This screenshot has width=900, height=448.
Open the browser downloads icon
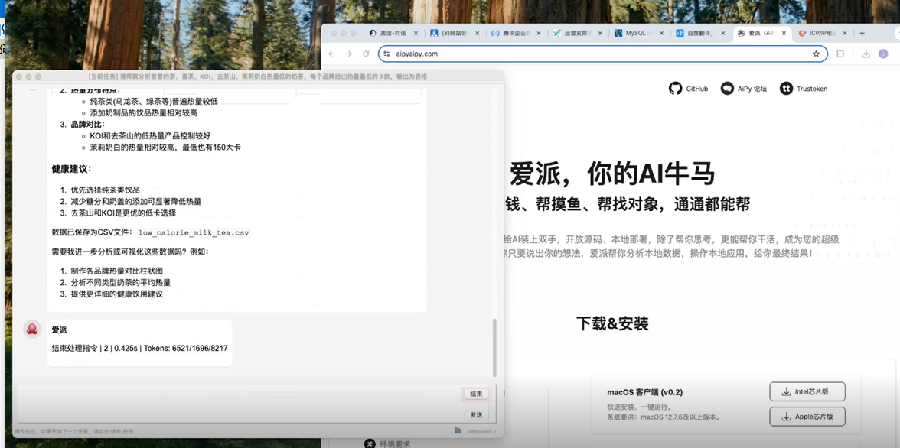(866, 54)
